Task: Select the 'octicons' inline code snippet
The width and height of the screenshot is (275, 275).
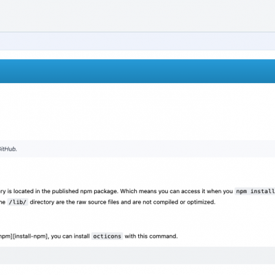Action: (107, 236)
